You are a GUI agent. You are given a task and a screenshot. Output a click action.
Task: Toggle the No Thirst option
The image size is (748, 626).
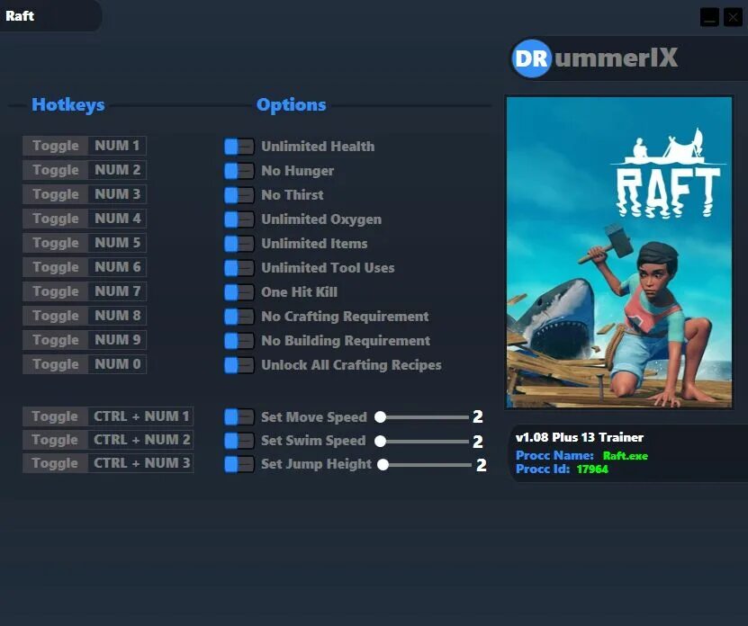239,195
